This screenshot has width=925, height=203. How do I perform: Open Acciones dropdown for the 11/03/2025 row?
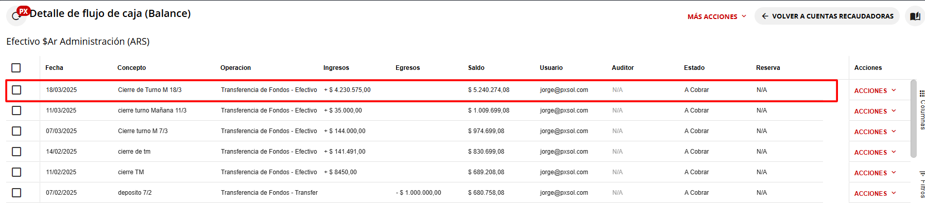[875, 111]
